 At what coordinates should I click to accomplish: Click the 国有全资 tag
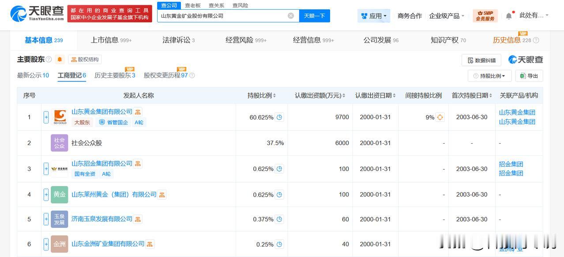click(x=85, y=174)
